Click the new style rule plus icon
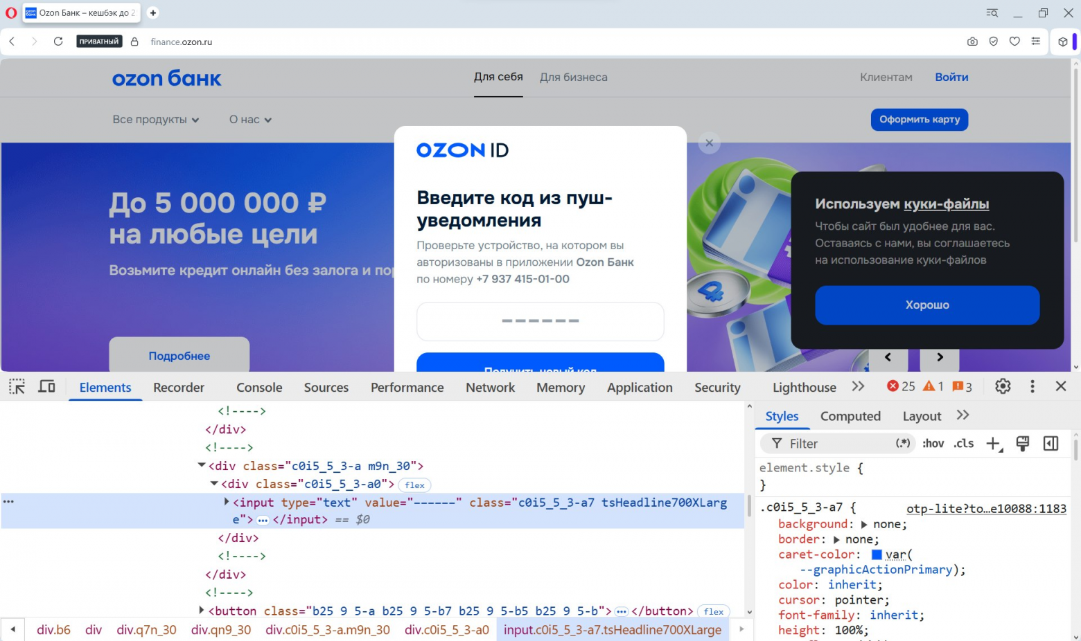Image resolution: width=1081 pixels, height=641 pixels. [x=994, y=444]
